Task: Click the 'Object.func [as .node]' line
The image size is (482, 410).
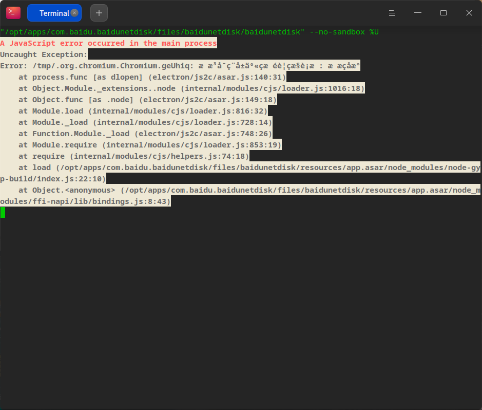Action: pos(147,100)
